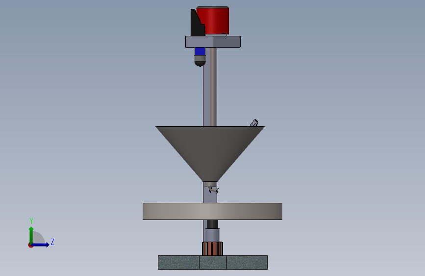Select the large round turntable disc
The height and width of the screenshot is (276, 425).
[213, 211]
